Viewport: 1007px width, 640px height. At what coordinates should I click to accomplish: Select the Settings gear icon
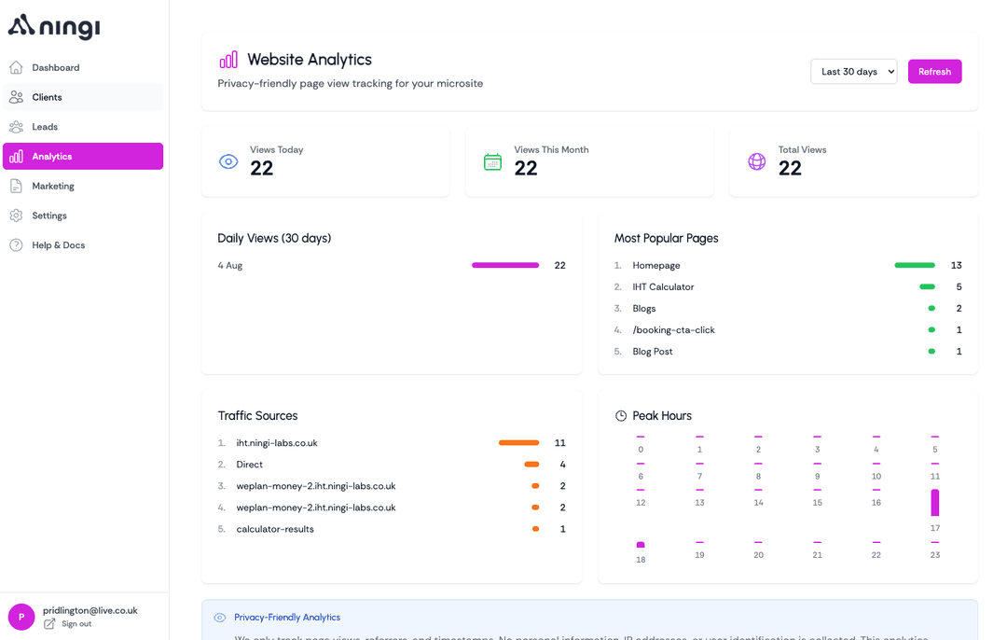click(x=15, y=216)
